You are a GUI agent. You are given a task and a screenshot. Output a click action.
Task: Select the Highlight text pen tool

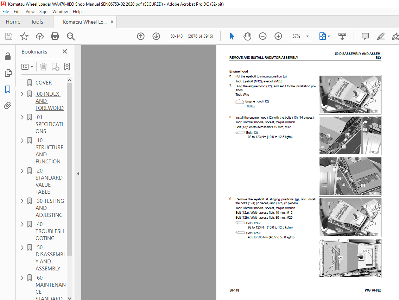(381, 36)
